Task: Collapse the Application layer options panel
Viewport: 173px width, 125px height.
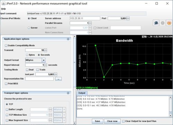Action: tap(68, 39)
